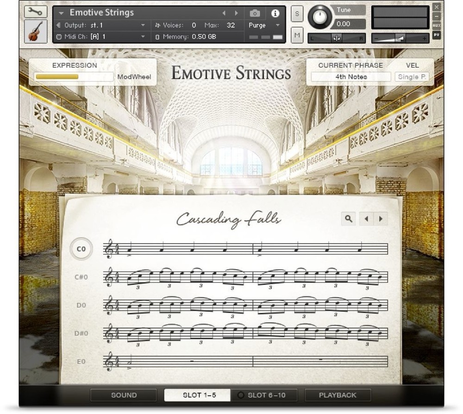This screenshot has height=414, width=463.
Task: Click the 4th Notes phrase field
Action: [350, 76]
